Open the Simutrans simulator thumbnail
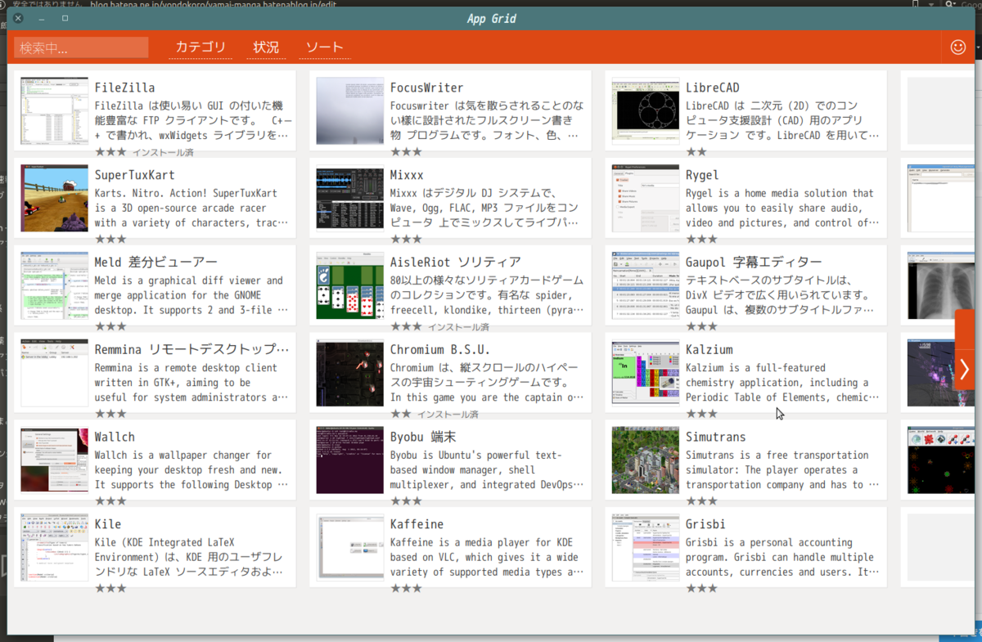Image resolution: width=982 pixels, height=642 pixels. pos(646,460)
